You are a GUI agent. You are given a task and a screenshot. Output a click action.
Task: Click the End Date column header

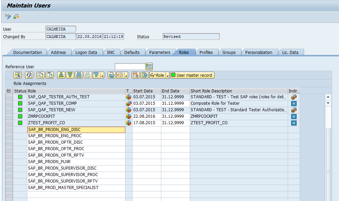tap(175, 91)
